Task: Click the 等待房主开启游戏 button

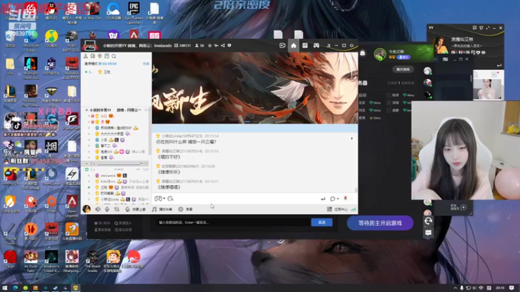Action: coord(380,223)
